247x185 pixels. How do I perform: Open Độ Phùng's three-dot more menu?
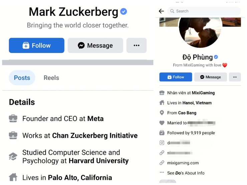click(235, 77)
